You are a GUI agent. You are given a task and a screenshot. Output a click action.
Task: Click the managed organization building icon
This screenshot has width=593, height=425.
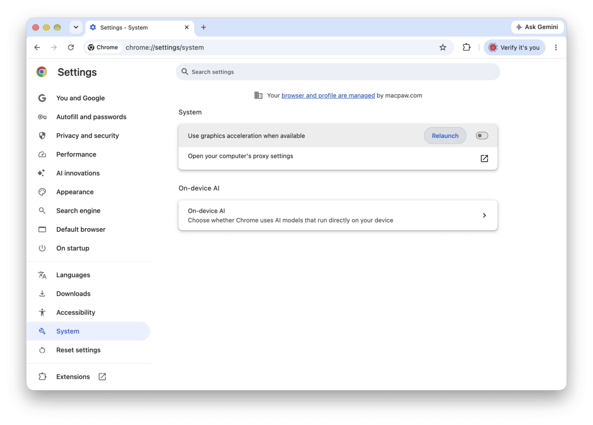[x=258, y=96]
